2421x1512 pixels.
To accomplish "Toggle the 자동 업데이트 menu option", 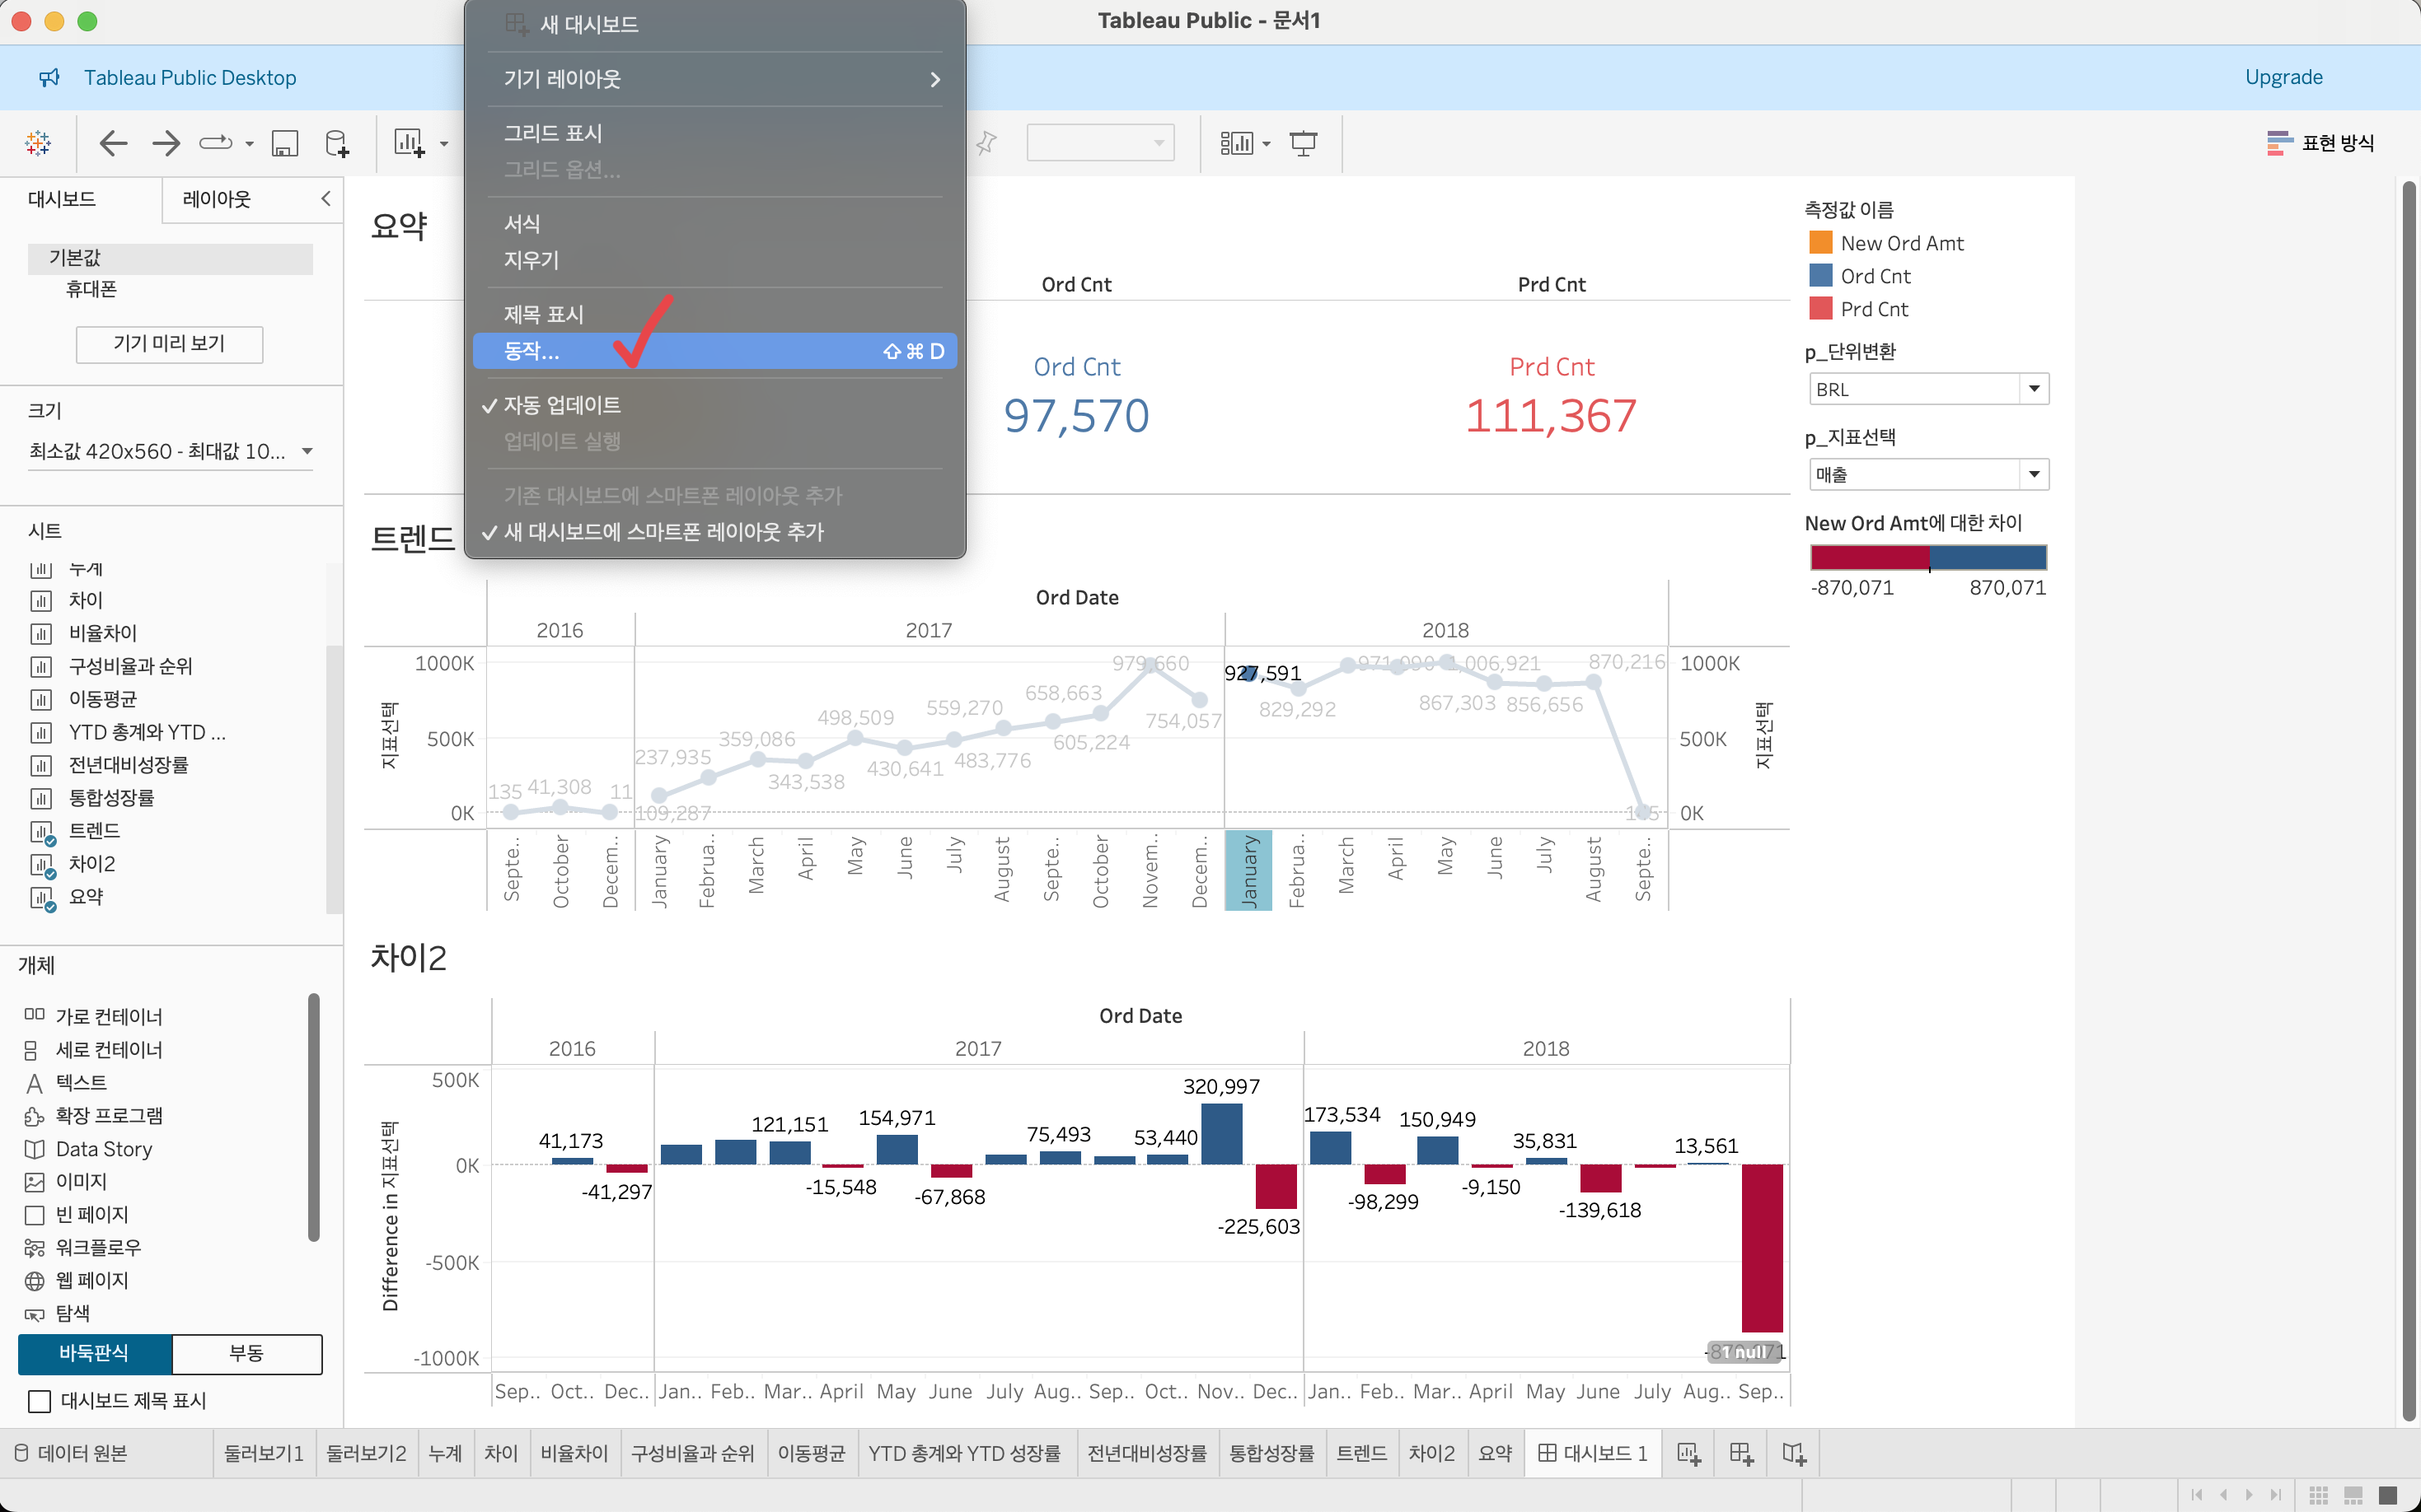I will 562,405.
